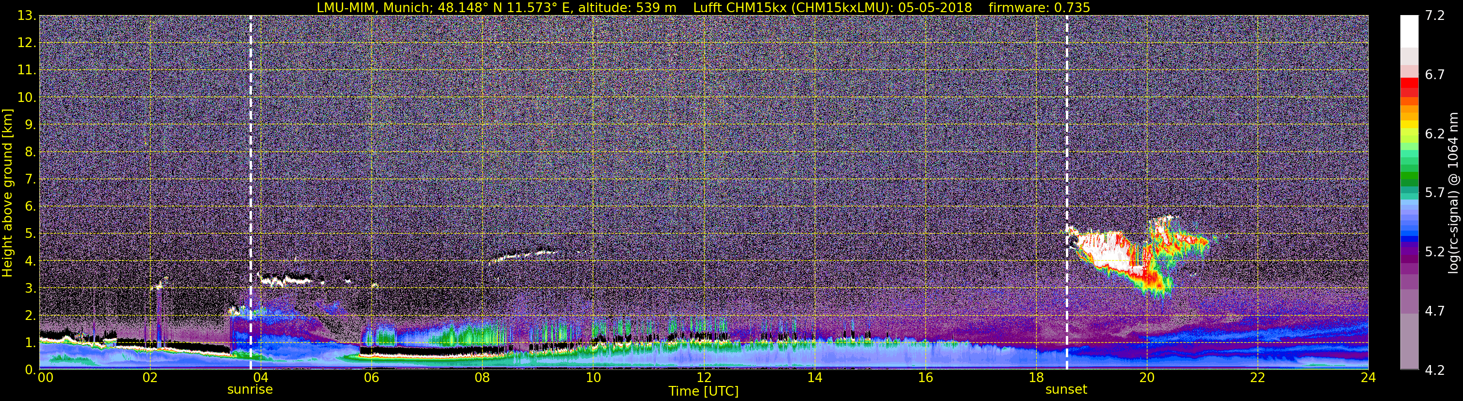Click the time axis tick label '18'

tap(1036, 378)
